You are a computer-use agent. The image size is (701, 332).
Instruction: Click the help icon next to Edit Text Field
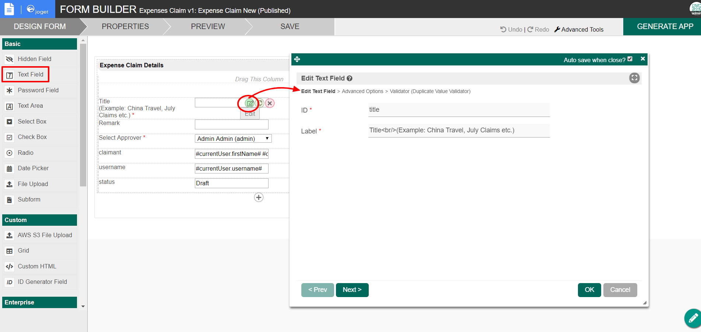[350, 78]
